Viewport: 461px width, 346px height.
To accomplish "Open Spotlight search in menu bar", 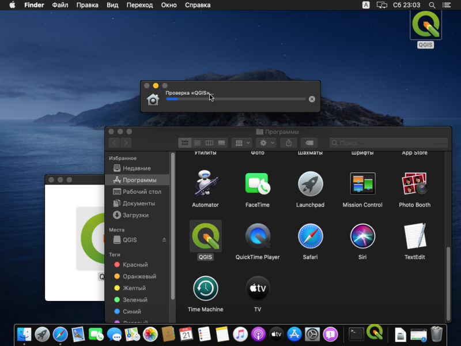I will click(x=432, y=5).
